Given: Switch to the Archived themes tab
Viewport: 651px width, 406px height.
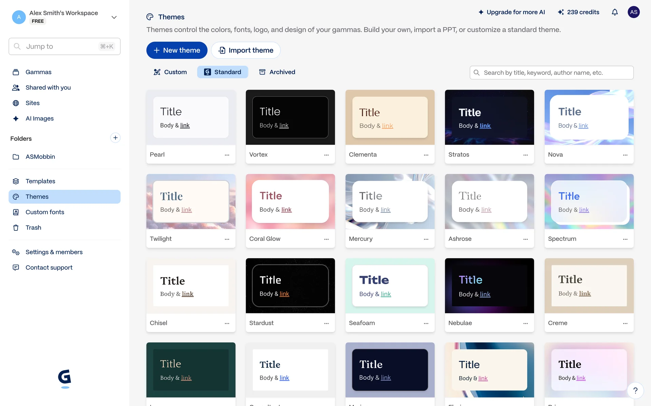Looking at the screenshot, I should coord(277,72).
